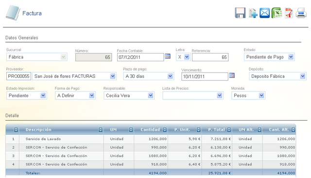Click the Proveedor code field PRO00055
This screenshot has height=178, width=311.
click(x=18, y=76)
